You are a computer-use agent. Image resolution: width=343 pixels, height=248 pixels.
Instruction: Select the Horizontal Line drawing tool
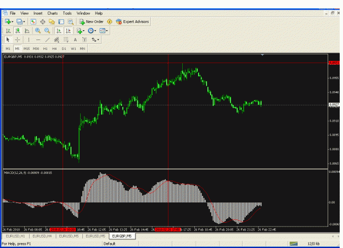38,40
